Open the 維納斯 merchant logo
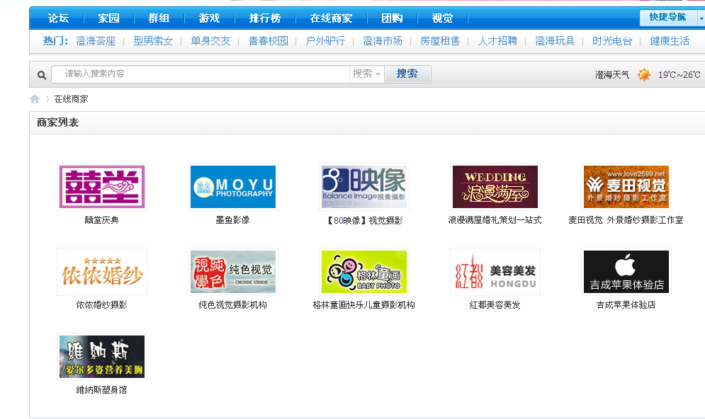 click(x=102, y=357)
